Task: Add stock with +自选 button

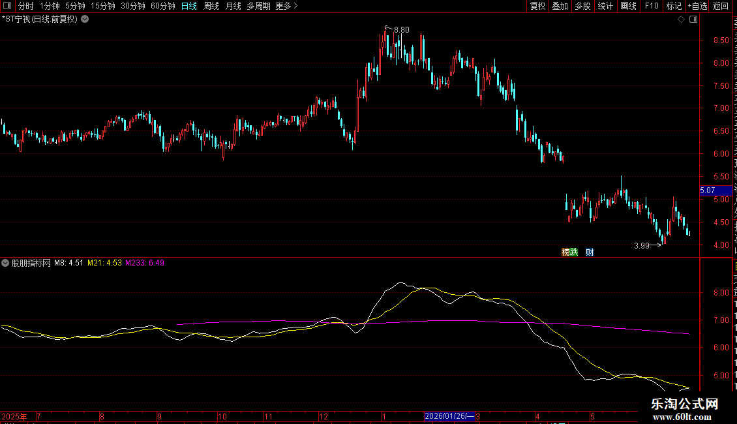Action: coord(697,6)
